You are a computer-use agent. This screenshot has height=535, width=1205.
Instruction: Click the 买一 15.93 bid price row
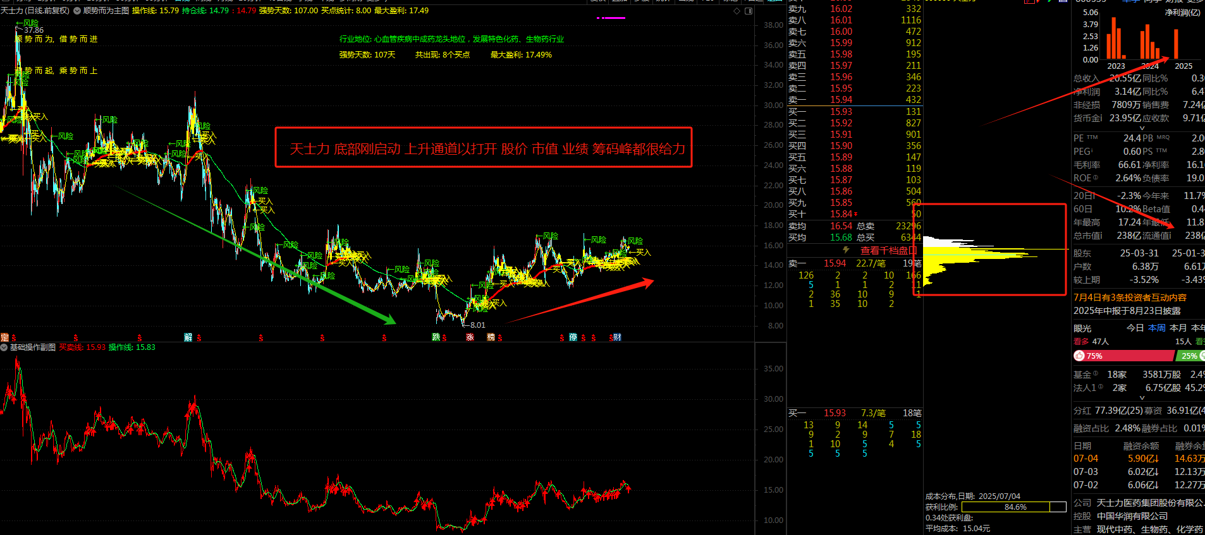tap(855, 112)
